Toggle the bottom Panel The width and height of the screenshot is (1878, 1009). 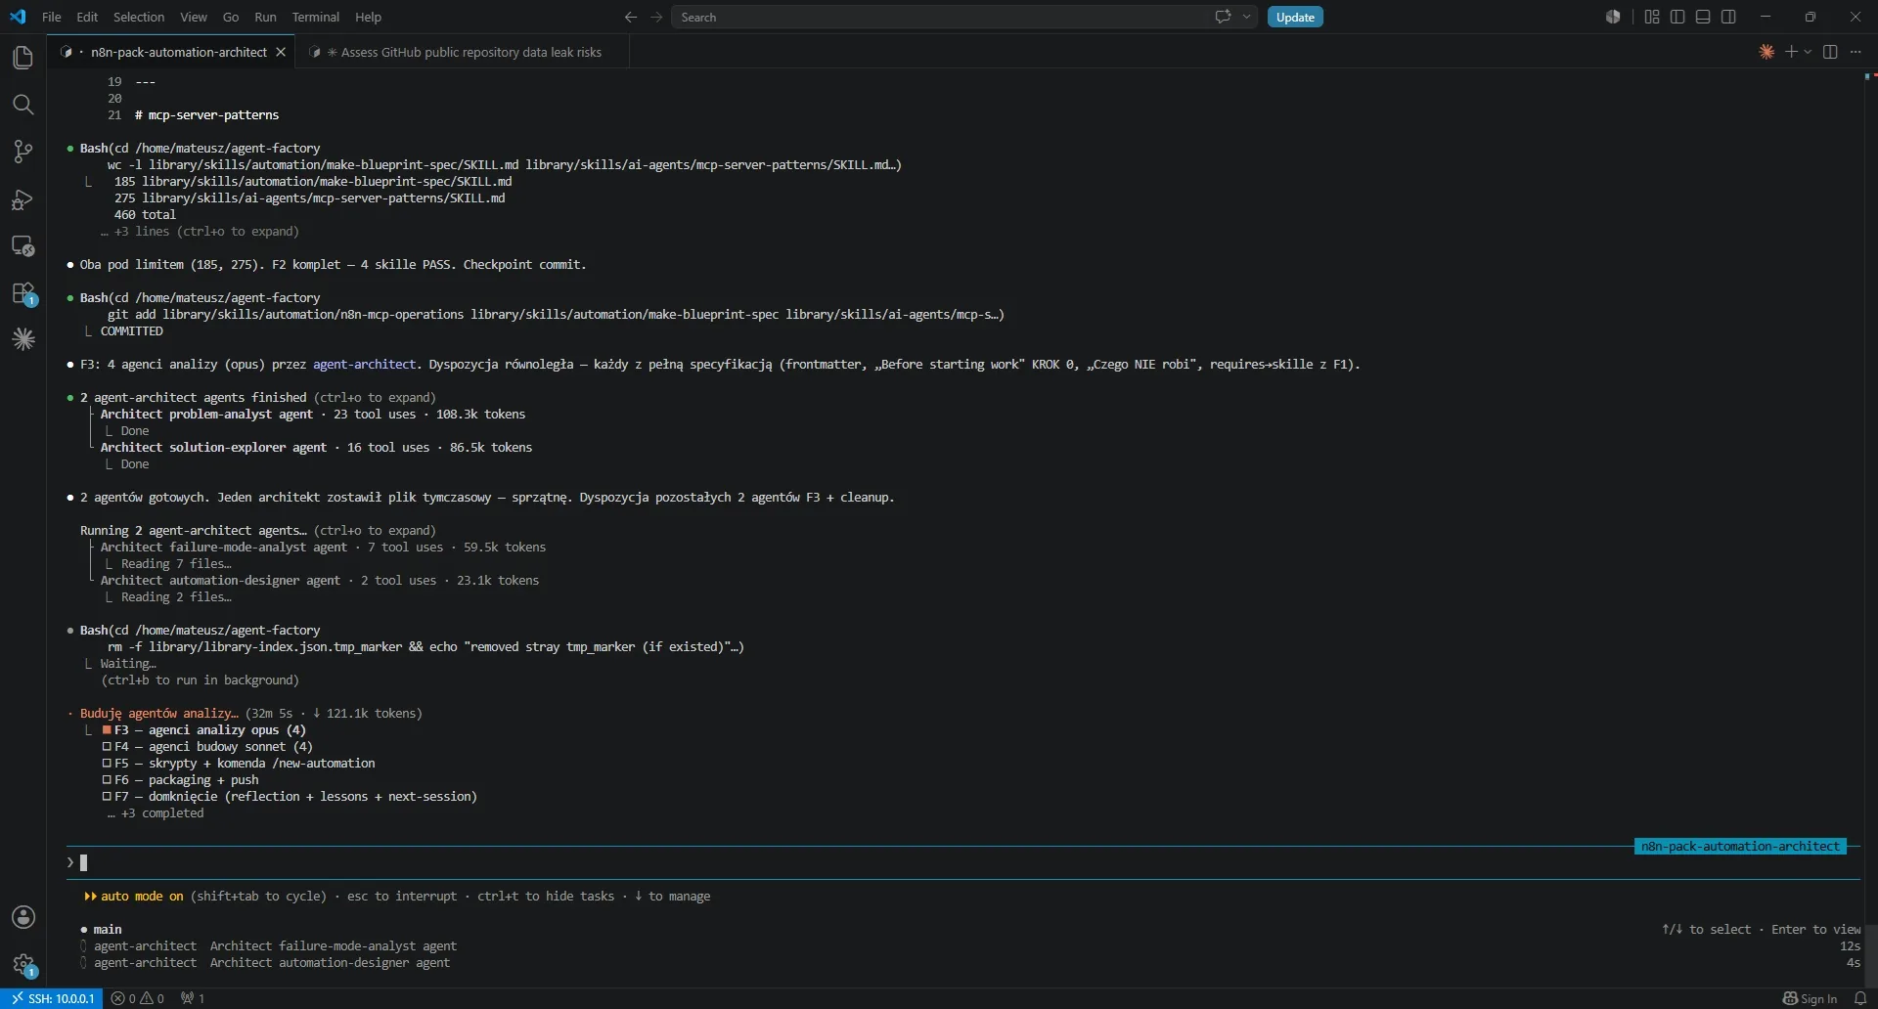point(1703,17)
